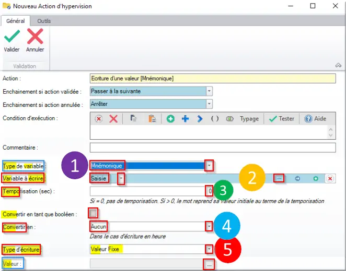Click the condition expression text area
The image size is (346, 271).
pos(209,132)
